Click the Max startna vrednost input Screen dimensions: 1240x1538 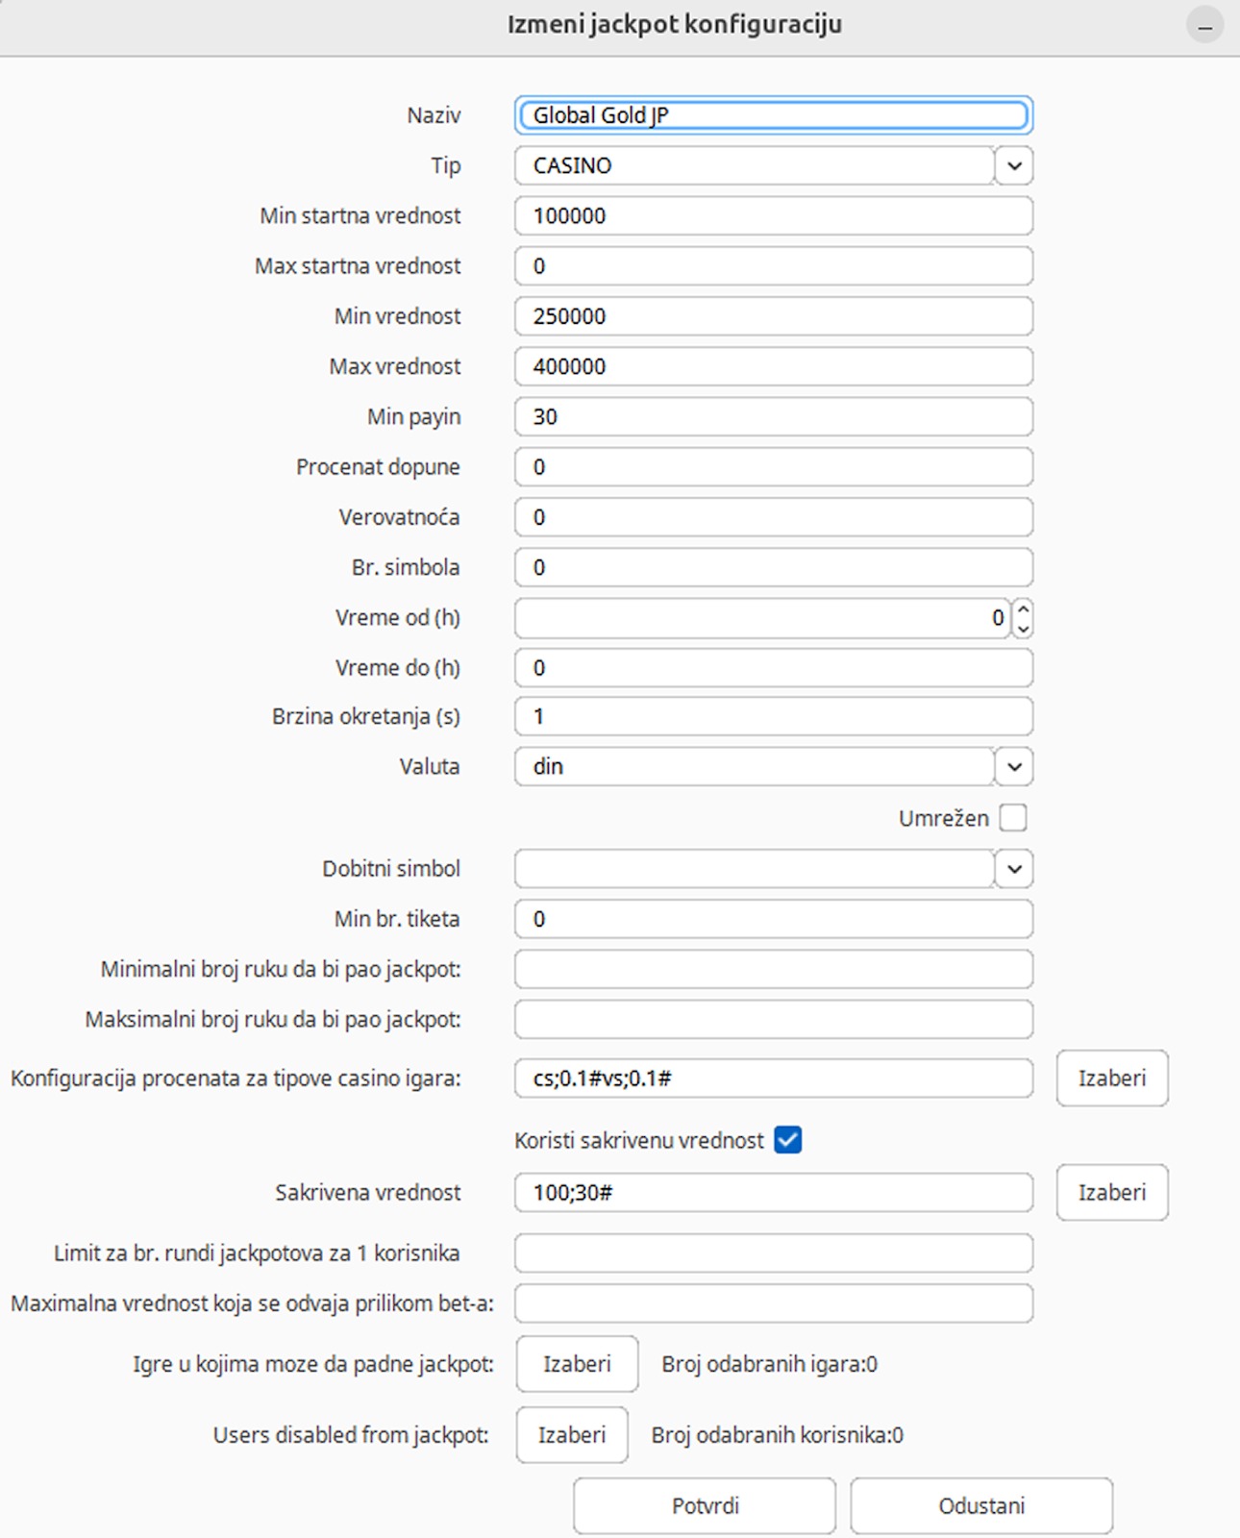tap(774, 265)
